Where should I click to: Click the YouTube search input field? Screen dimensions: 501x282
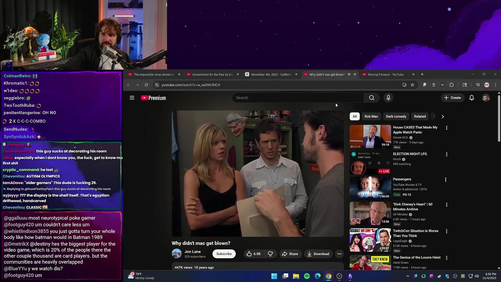[x=298, y=98]
